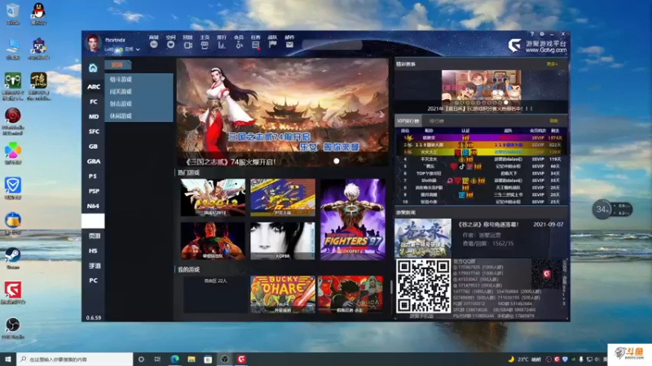Click the 苍之录 news thumbnail

coord(423,237)
